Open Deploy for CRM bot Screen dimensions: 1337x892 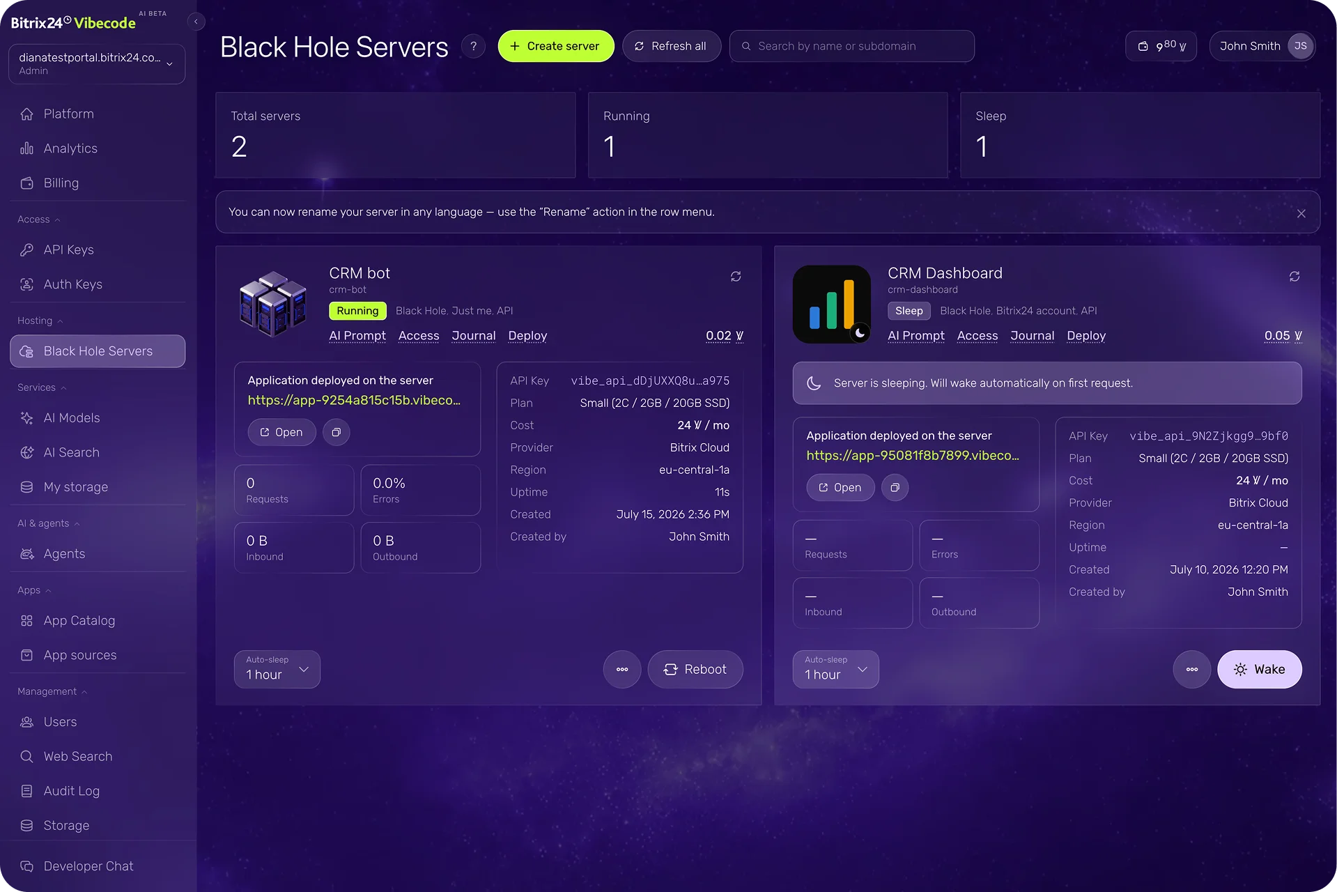(527, 336)
